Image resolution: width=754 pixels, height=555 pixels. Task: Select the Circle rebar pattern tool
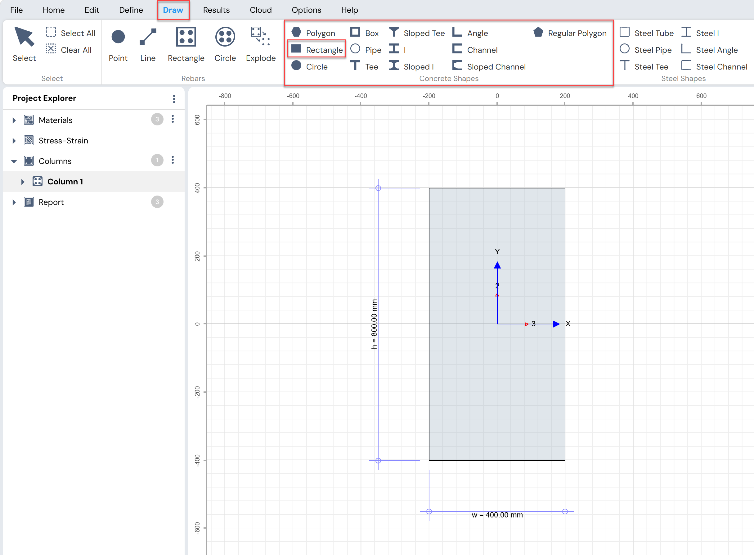pos(225,44)
